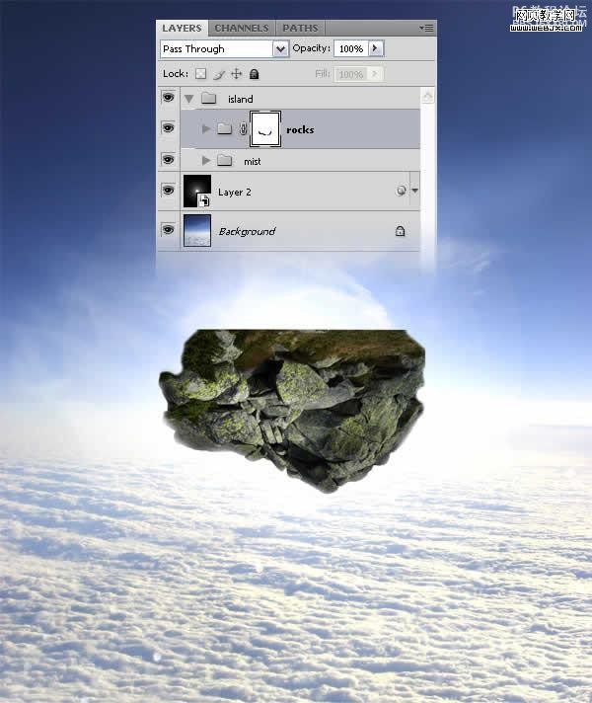Toggle lock transparent pixels
The image size is (592, 703).
[200, 73]
